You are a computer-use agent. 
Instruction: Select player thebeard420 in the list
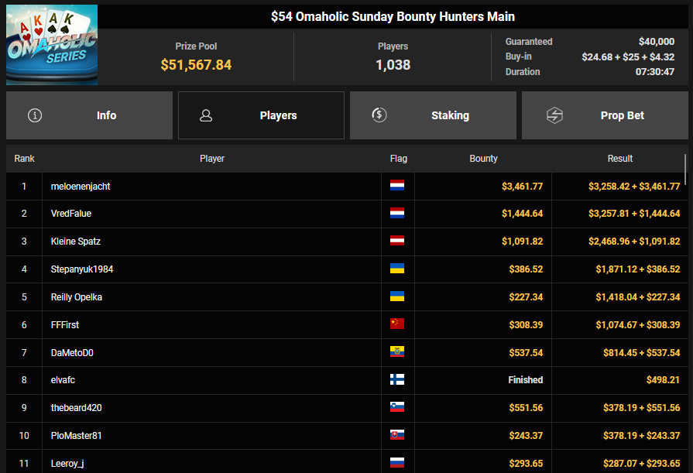point(76,408)
